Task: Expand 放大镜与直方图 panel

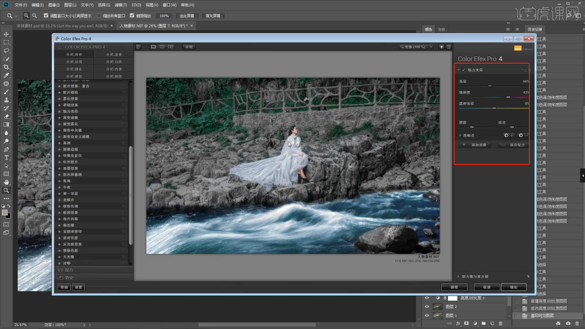Action: click(x=458, y=276)
